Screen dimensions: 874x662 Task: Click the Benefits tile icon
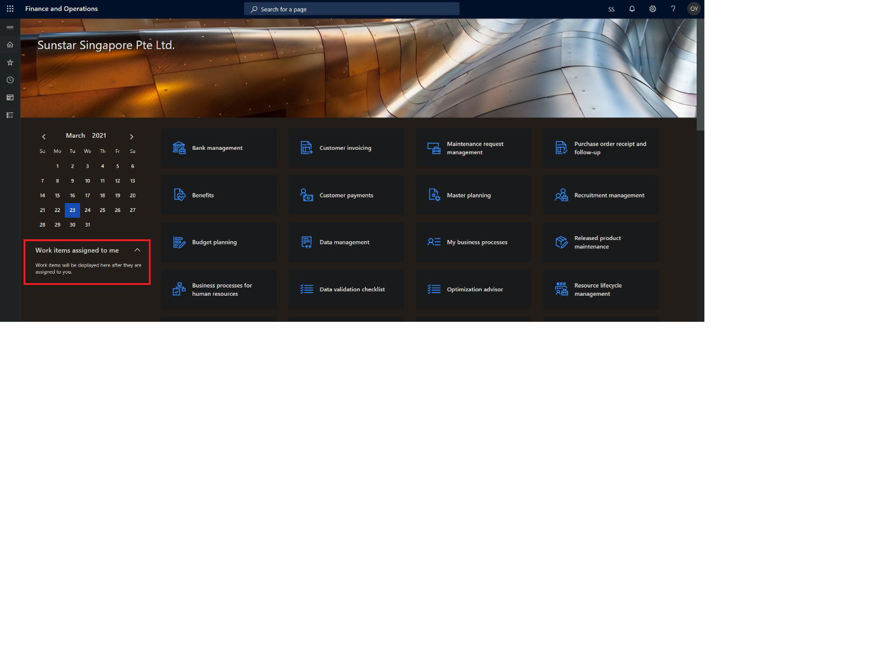point(179,195)
